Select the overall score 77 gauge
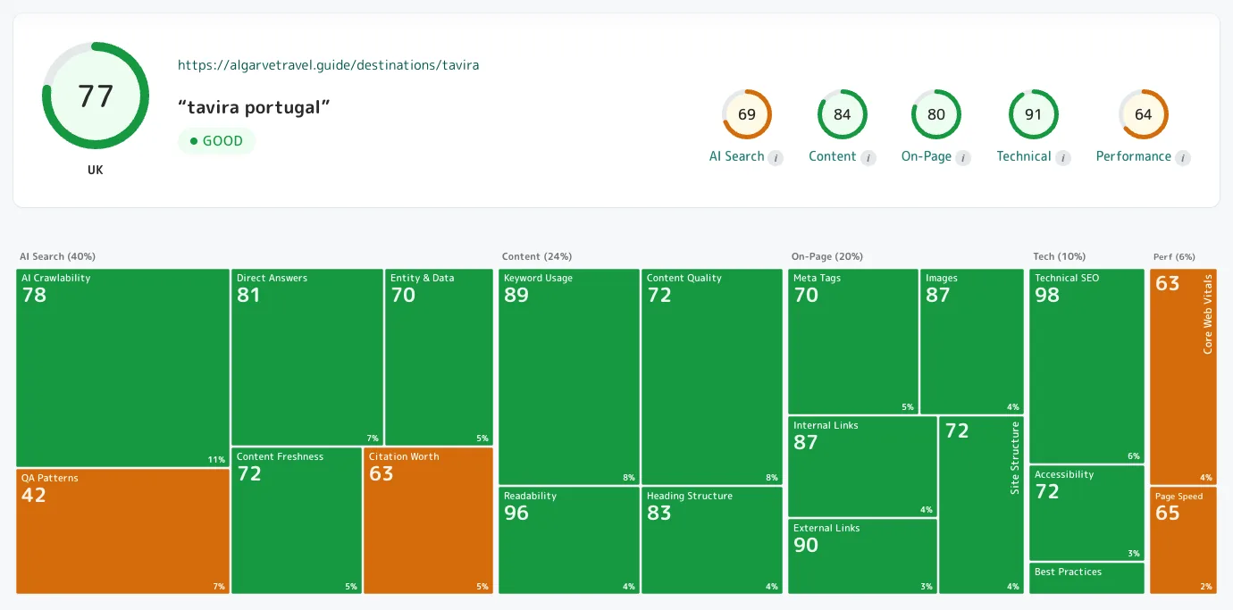 pyautogui.click(x=96, y=96)
